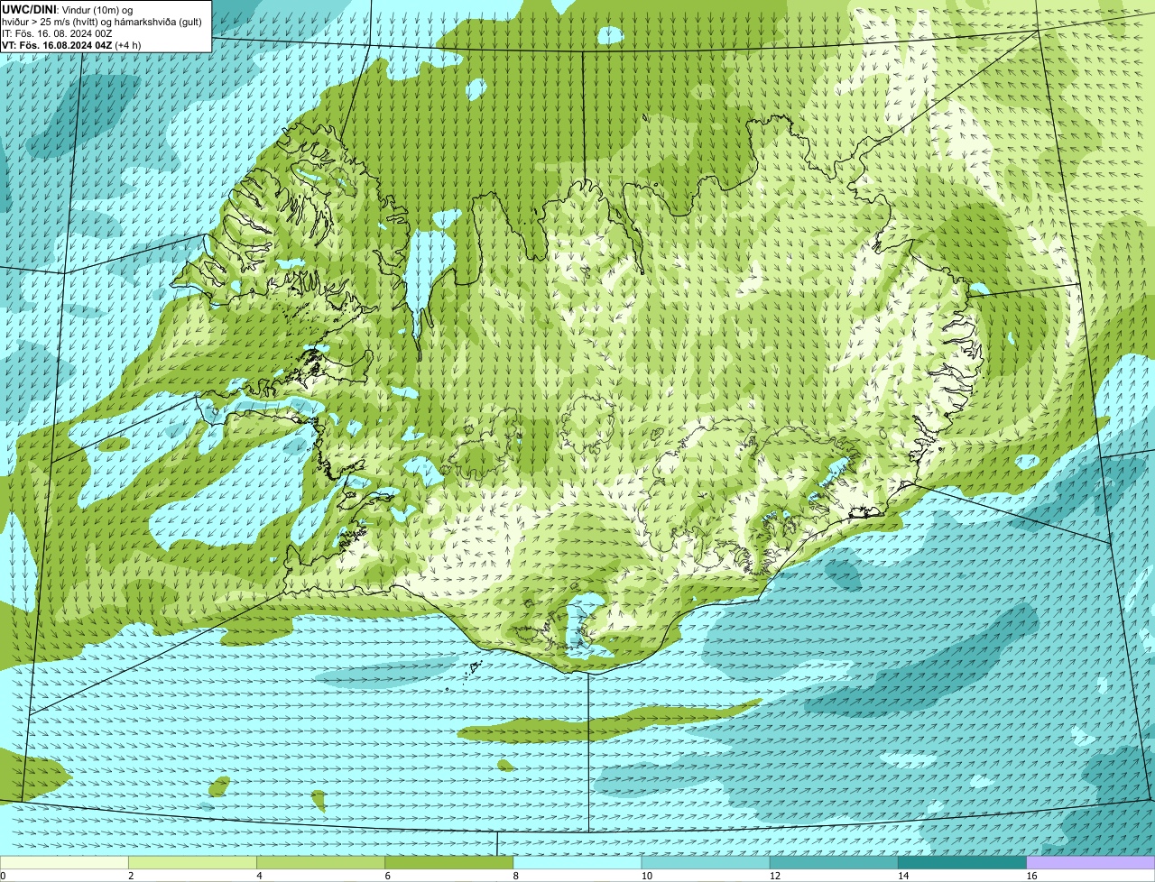Image resolution: width=1155 pixels, height=882 pixels.
Task: Click the "2" label on the color scale
Action: [x=131, y=876]
